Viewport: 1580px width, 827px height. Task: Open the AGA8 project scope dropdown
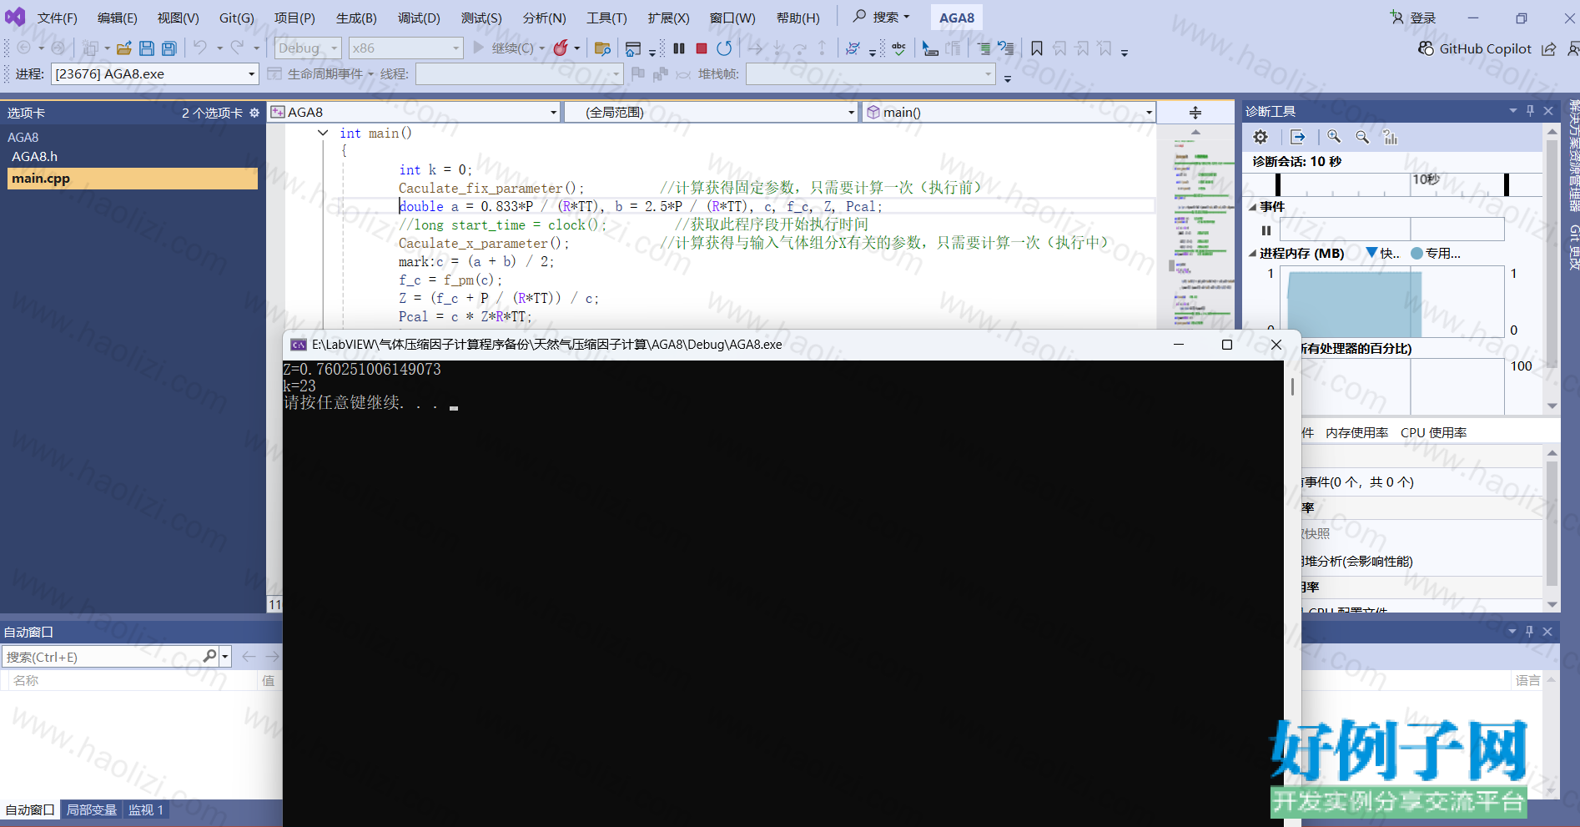pos(414,113)
